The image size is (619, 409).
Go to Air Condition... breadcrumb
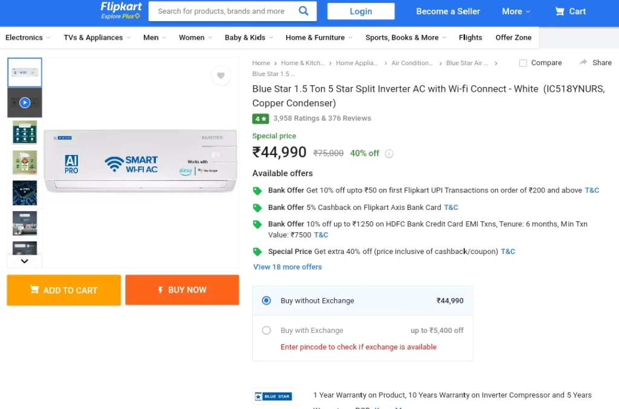412,63
